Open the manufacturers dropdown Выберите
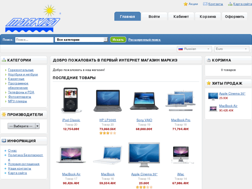This screenshot has width=252, height=189. [24, 126]
